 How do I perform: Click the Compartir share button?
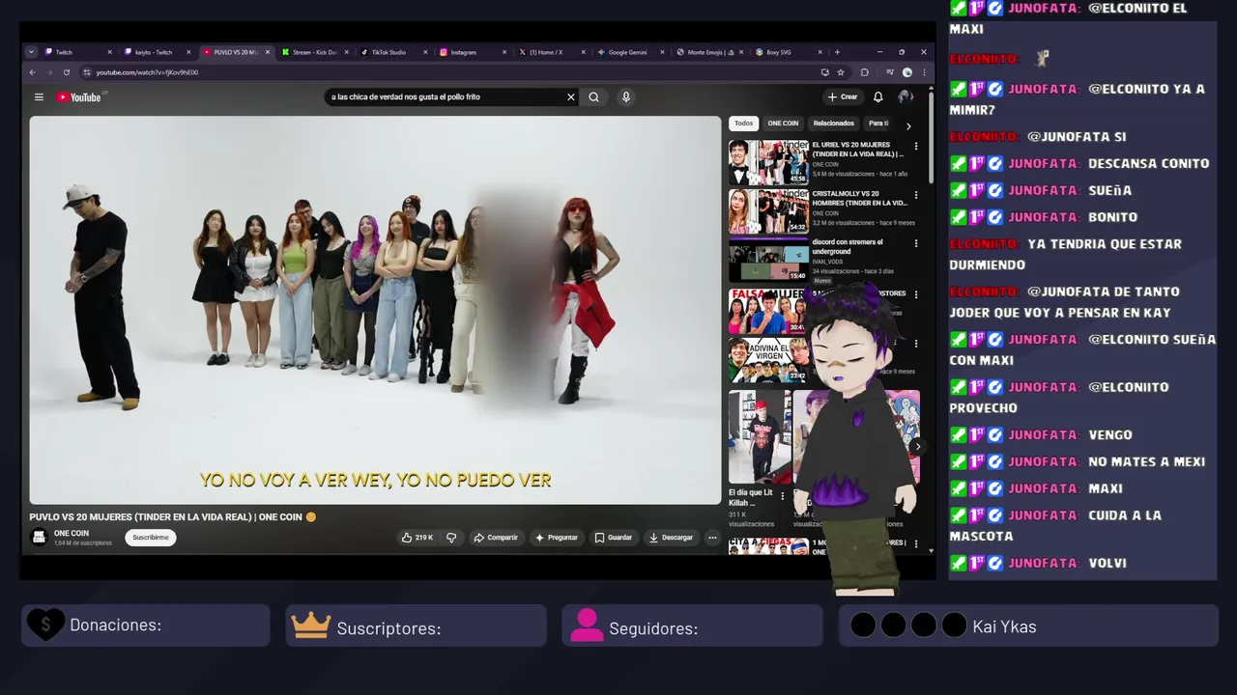(x=495, y=538)
